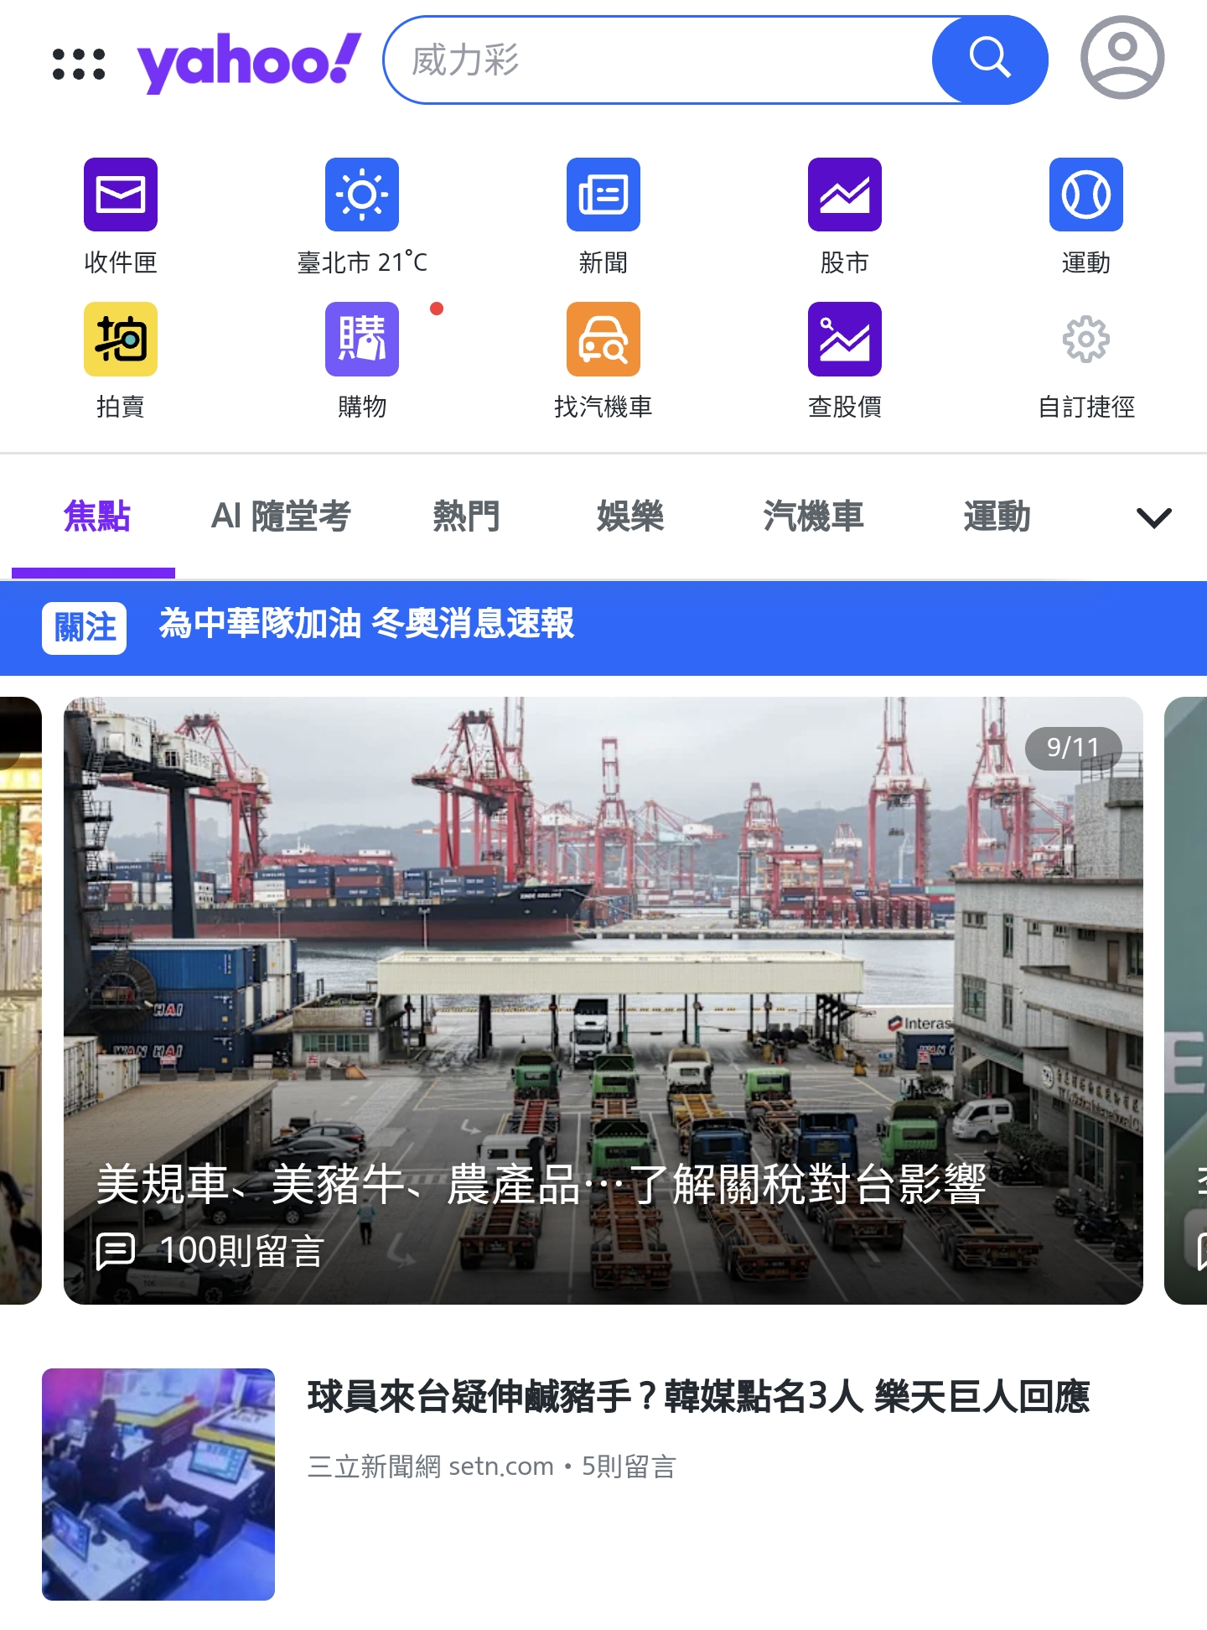Image resolution: width=1207 pixels, height=1630 pixels.
Task: Open the 拍賣 auction icon
Action: click(x=121, y=340)
